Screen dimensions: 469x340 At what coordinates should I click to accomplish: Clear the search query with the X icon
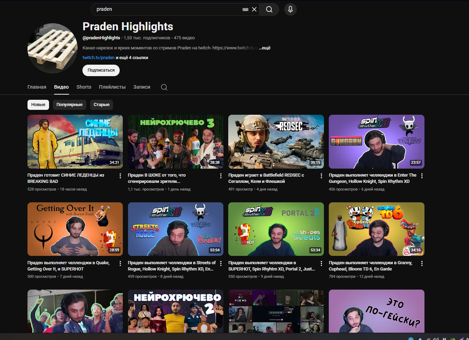[254, 9]
